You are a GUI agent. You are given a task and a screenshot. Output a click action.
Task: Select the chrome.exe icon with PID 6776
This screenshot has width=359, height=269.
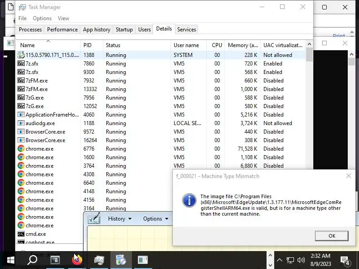21,149
